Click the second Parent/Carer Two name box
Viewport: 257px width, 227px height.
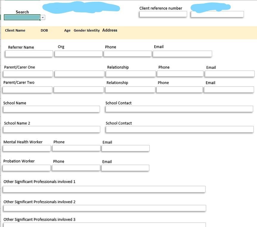click(79, 90)
